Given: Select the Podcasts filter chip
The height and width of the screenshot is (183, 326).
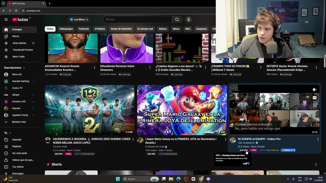Looking at the screenshot, I should click(84, 29).
